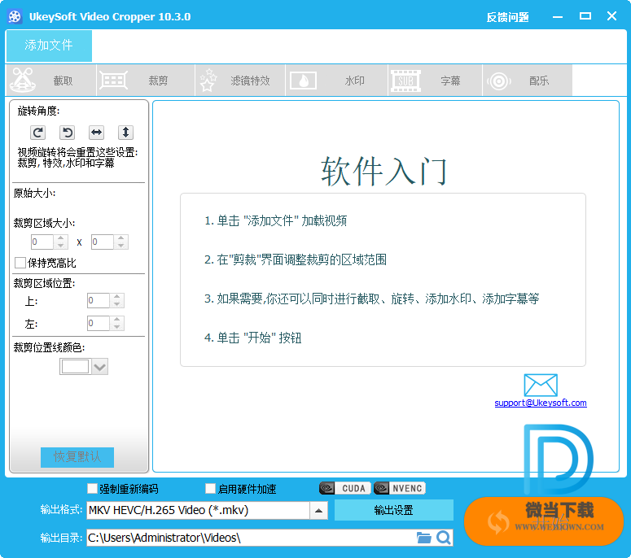Decrease crop height with down arrow
Screen dimensions: 631x558
(121, 246)
